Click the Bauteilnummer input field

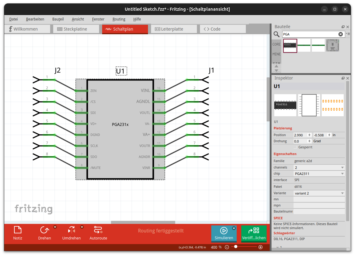coord(319,212)
